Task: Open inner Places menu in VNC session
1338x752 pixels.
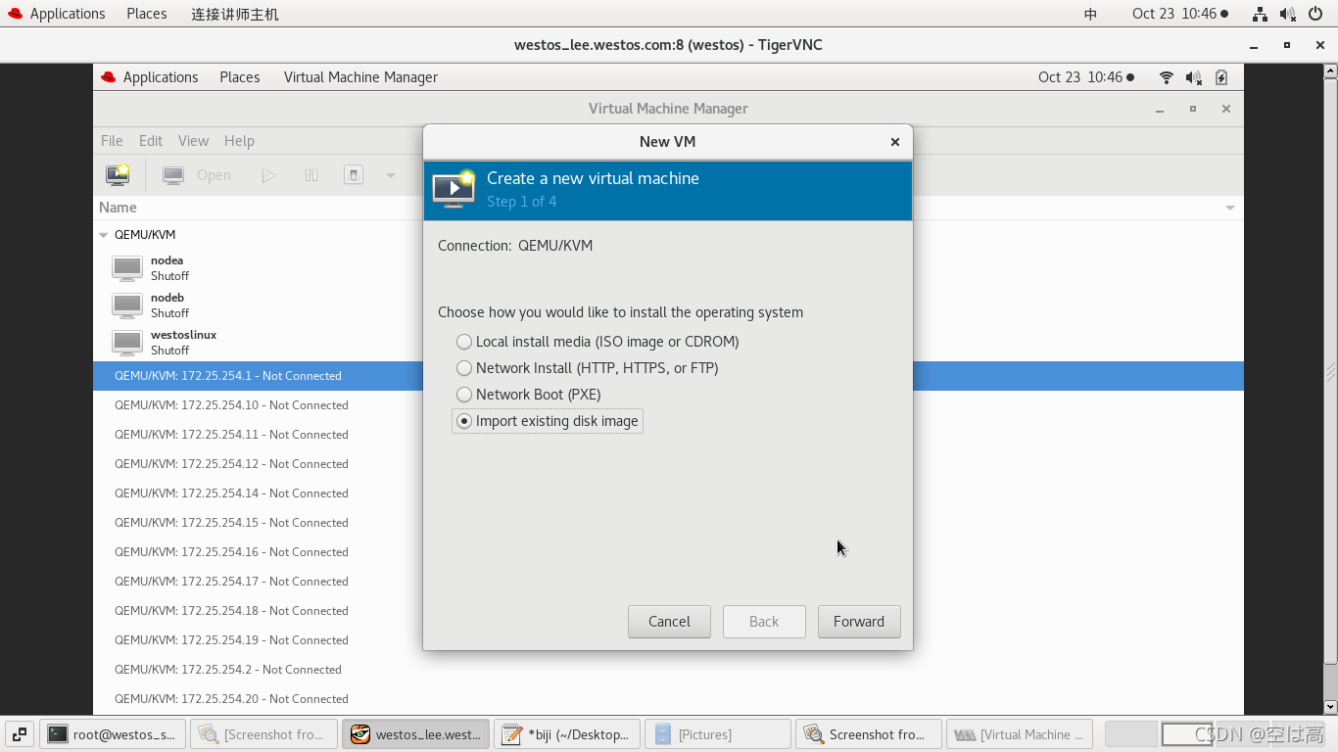Action: pos(240,77)
